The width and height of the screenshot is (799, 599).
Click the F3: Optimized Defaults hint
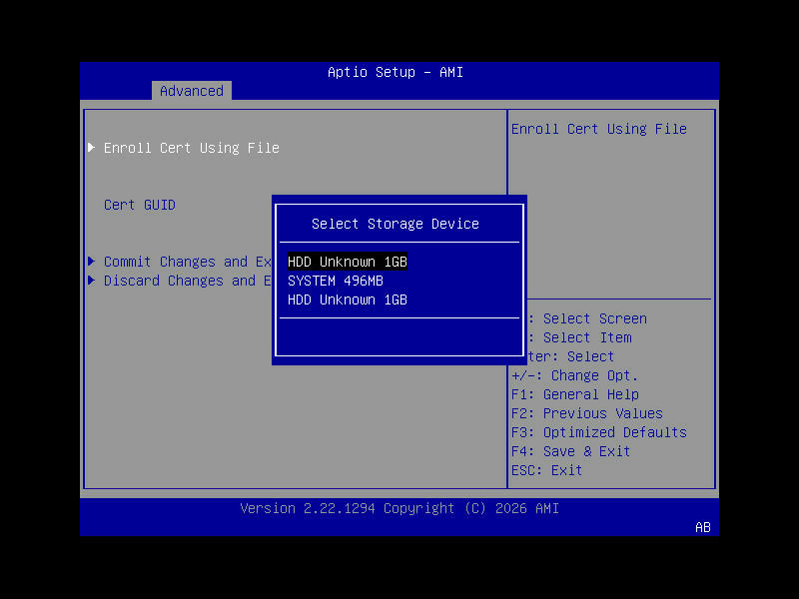pos(599,432)
